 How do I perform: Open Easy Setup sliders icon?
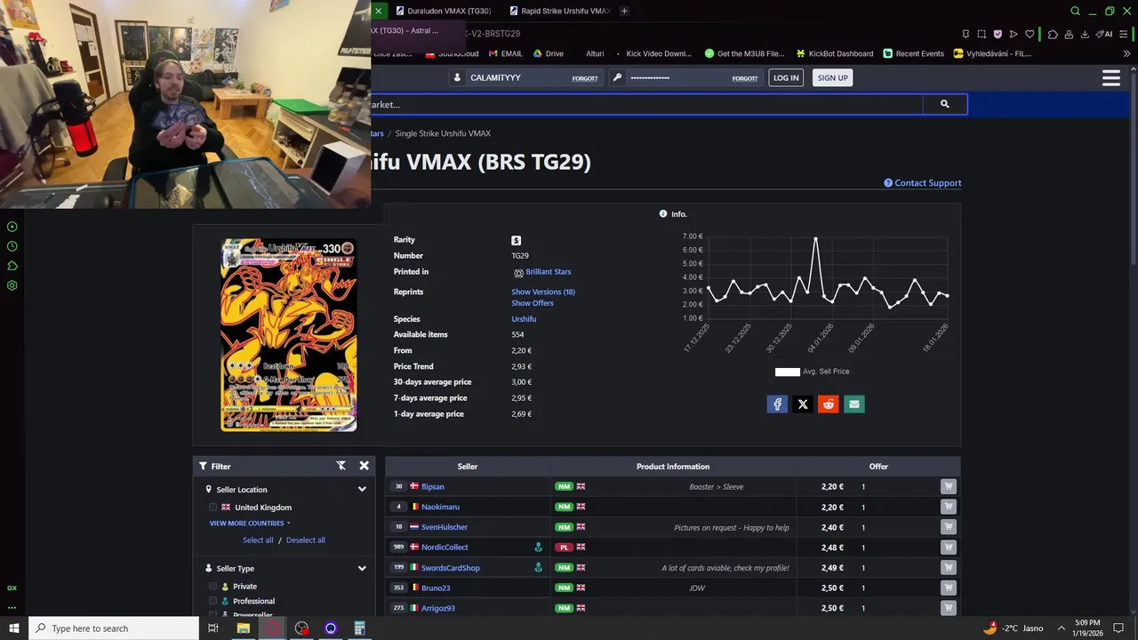point(1126,34)
